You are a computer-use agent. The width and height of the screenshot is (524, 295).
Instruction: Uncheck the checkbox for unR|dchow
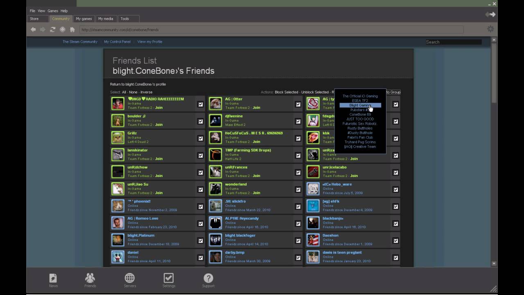[201, 172]
